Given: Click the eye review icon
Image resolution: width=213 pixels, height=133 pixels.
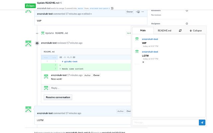Looking at the screenshot, I should 37,43.
